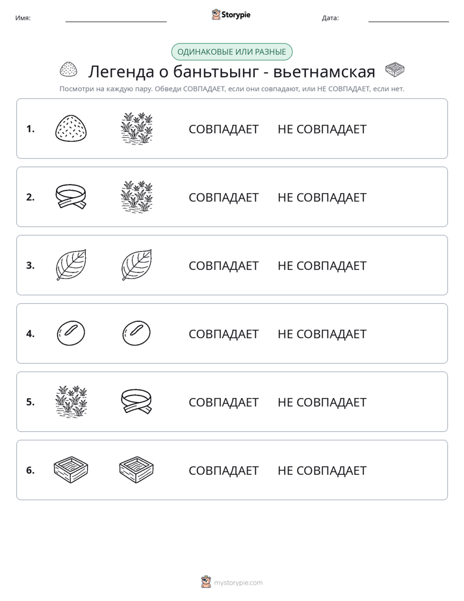Click the right wooden box icon in row 6
Viewport: 464px width, 601px height.
coord(136,470)
